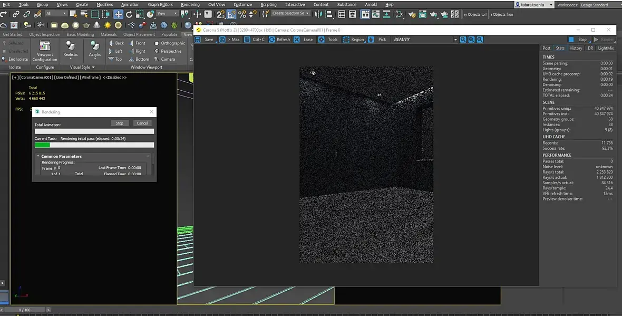Click the Rotate tool icon
The height and width of the screenshot is (316, 622).
click(129, 14)
